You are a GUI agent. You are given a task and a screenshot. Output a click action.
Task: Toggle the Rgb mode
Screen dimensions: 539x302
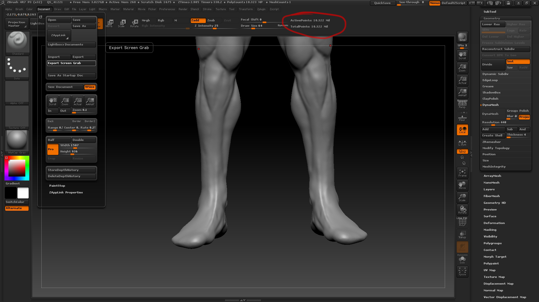pyautogui.click(x=164, y=20)
